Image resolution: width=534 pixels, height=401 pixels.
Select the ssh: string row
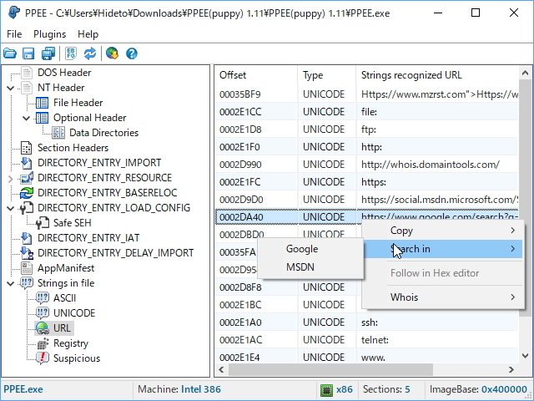[366, 322]
